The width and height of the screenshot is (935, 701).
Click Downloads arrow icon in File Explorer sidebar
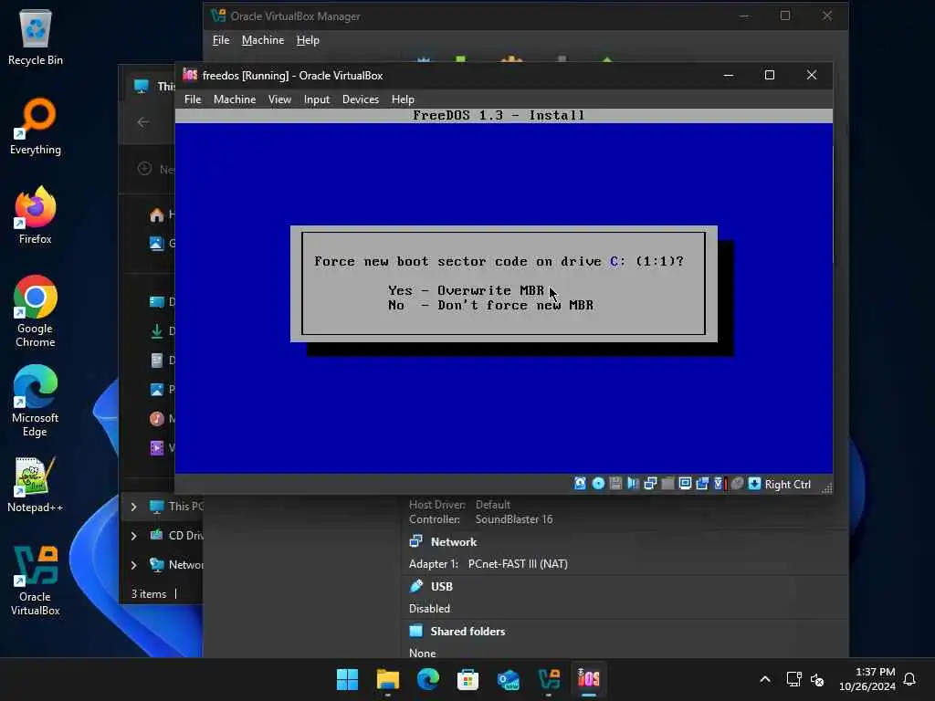point(157,330)
